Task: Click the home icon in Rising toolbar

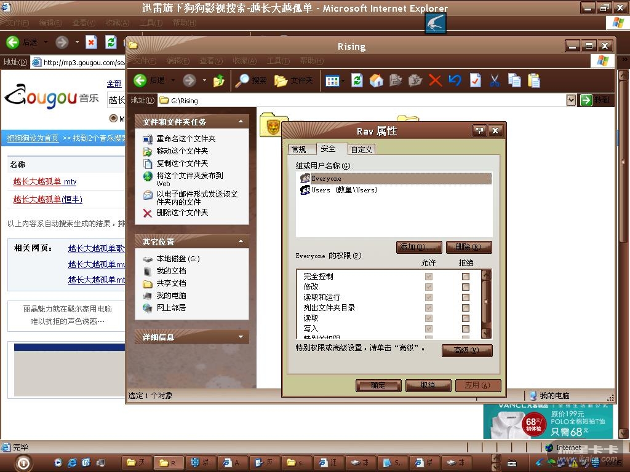Action: click(x=376, y=81)
